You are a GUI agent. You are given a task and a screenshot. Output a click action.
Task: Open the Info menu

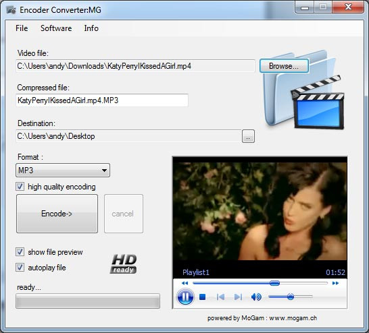click(91, 28)
